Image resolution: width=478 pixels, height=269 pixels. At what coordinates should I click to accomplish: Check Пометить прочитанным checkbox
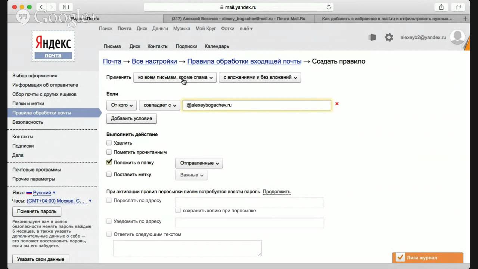(109, 152)
